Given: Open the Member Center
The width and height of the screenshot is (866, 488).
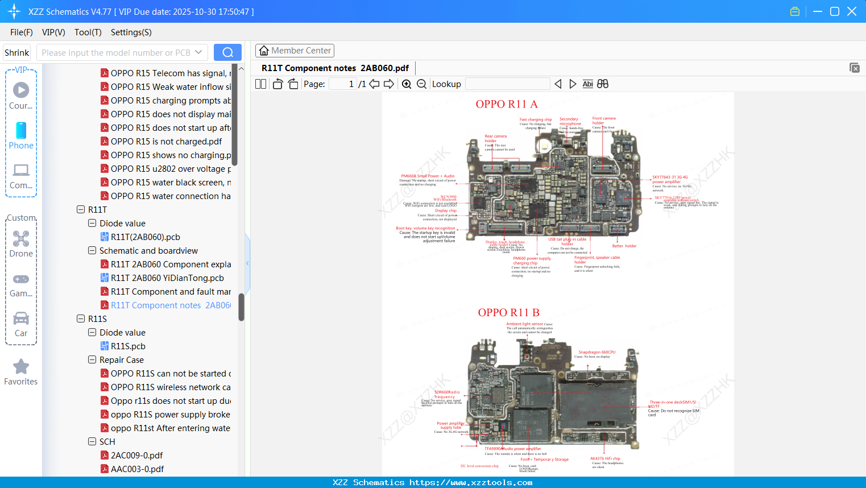Looking at the screenshot, I should [x=295, y=50].
